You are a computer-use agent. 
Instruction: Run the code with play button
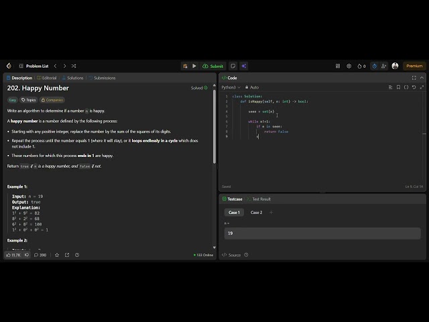click(x=194, y=66)
